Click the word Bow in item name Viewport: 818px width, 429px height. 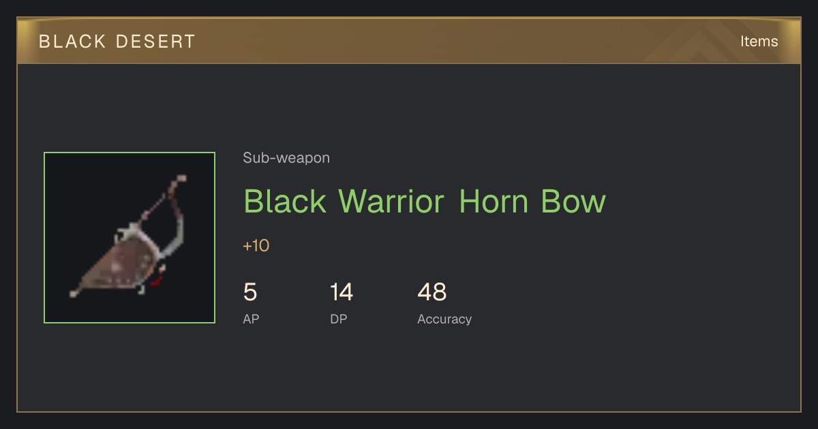click(x=573, y=202)
